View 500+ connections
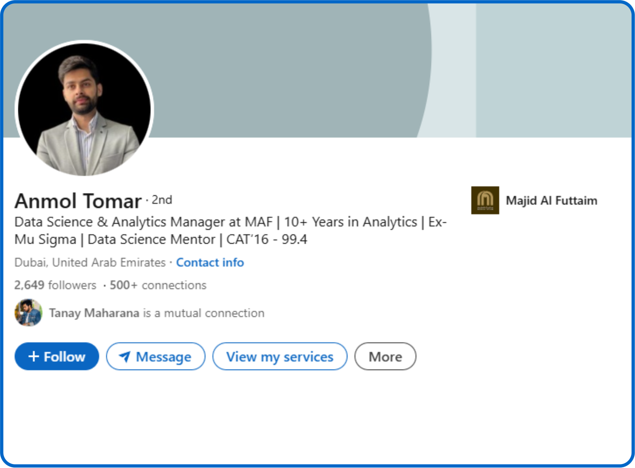The image size is (635, 468). tap(157, 285)
